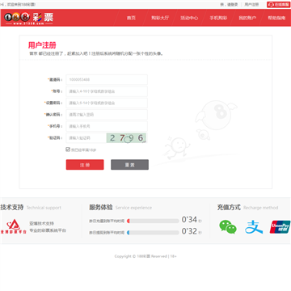Click the 设置密码 set password field

(x=107, y=103)
